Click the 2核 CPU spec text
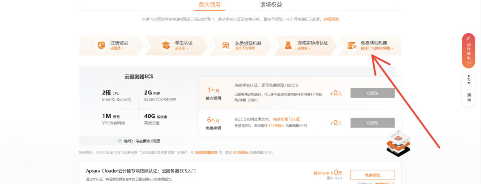The image size is (481, 184). click(x=110, y=93)
